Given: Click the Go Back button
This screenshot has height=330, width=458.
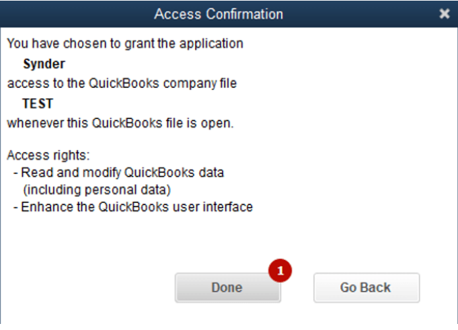Looking at the screenshot, I should [367, 288].
